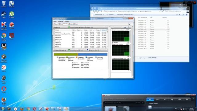Open LIVE streaming tab in Action!
Screen dimensions: 197x111
point(157,99)
